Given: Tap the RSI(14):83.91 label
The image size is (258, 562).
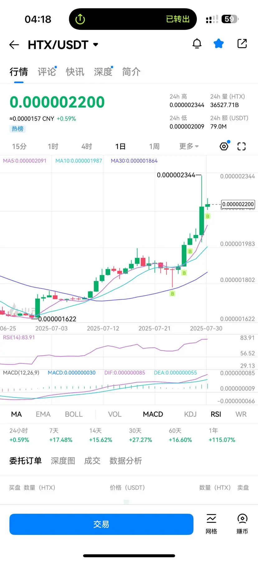Looking at the screenshot, I should tap(19, 338).
